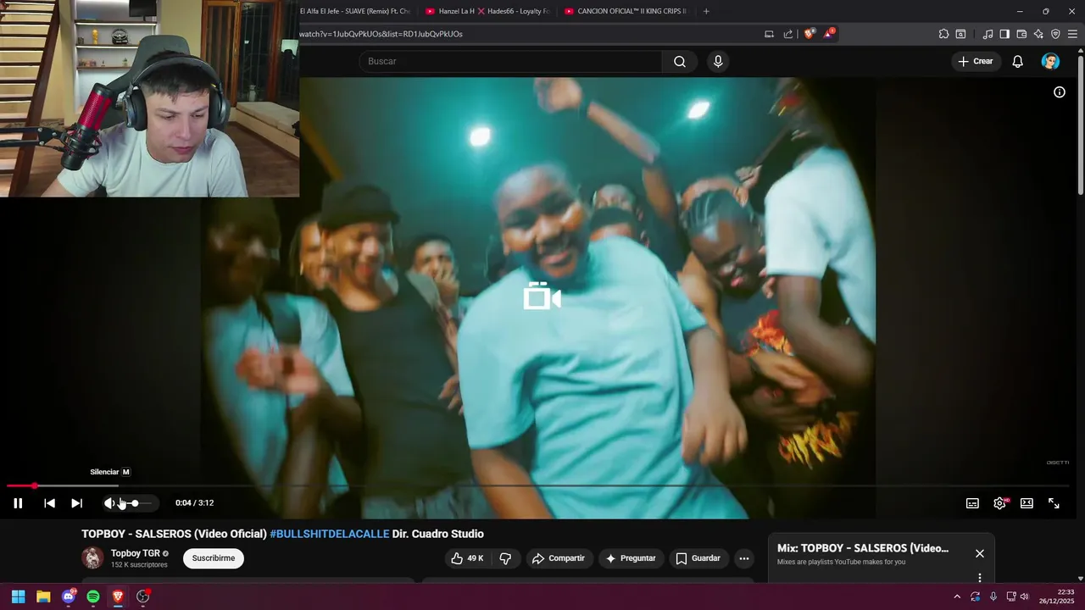The height and width of the screenshot is (610, 1085).
Task: Skip to the next video
Action: [x=76, y=503]
